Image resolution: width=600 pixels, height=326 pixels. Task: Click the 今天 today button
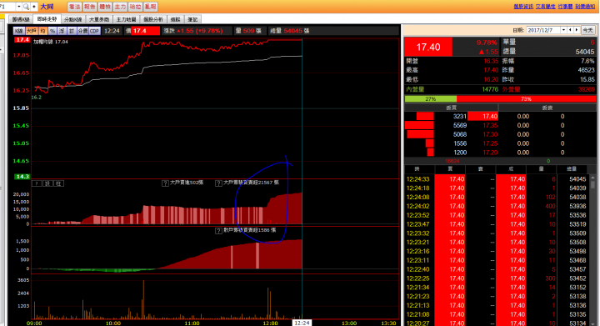(587, 30)
